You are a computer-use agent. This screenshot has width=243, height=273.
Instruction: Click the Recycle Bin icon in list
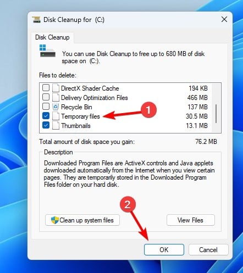click(56, 107)
